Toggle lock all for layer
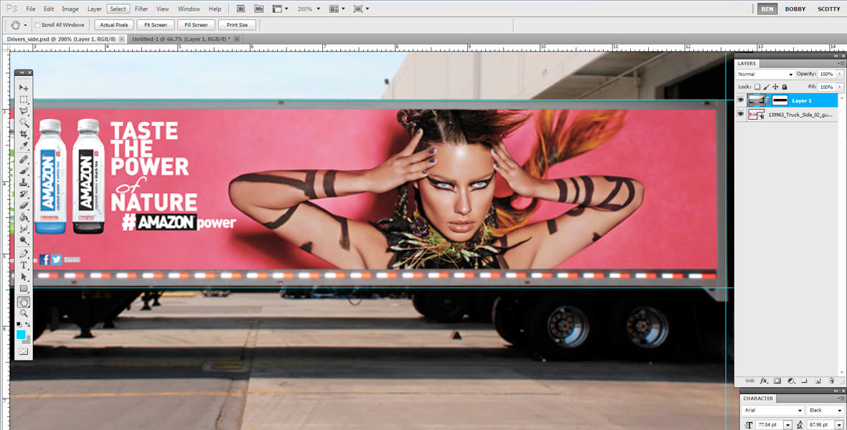 pyautogui.click(x=785, y=87)
